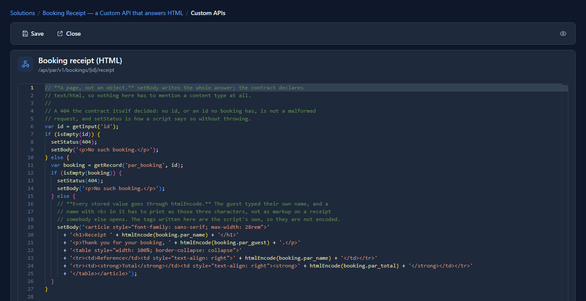This screenshot has height=301, width=586.
Task: Click the closing </table></article> line
Action: (x=100, y=273)
